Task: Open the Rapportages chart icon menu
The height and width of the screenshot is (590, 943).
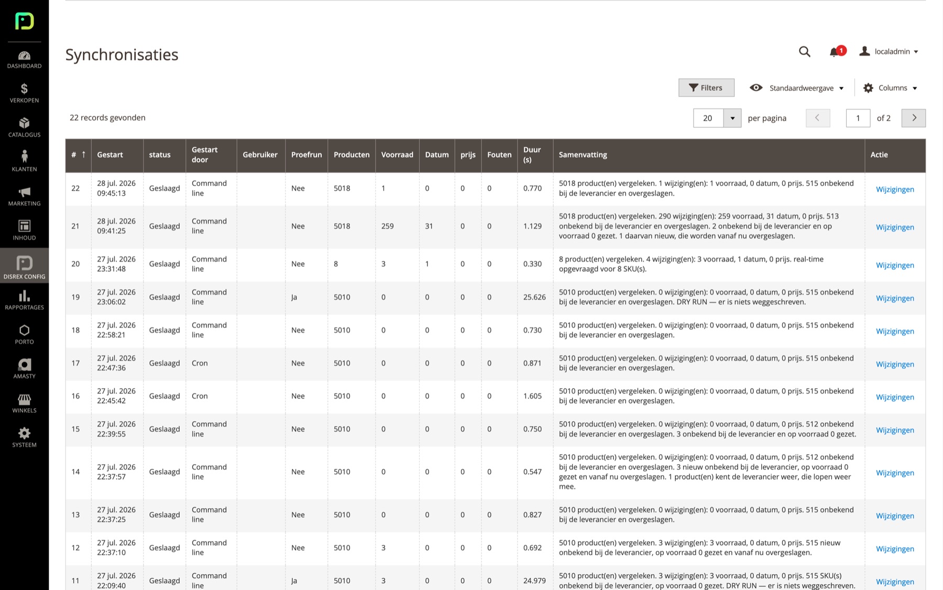Action: tap(24, 300)
